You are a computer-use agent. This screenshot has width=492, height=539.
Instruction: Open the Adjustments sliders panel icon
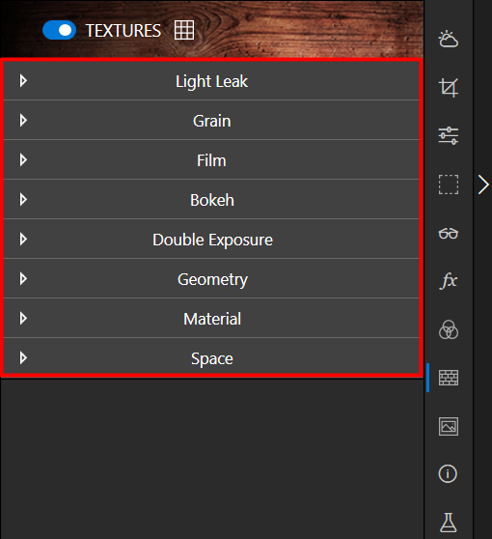pyautogui.click(x=448, y=136)
